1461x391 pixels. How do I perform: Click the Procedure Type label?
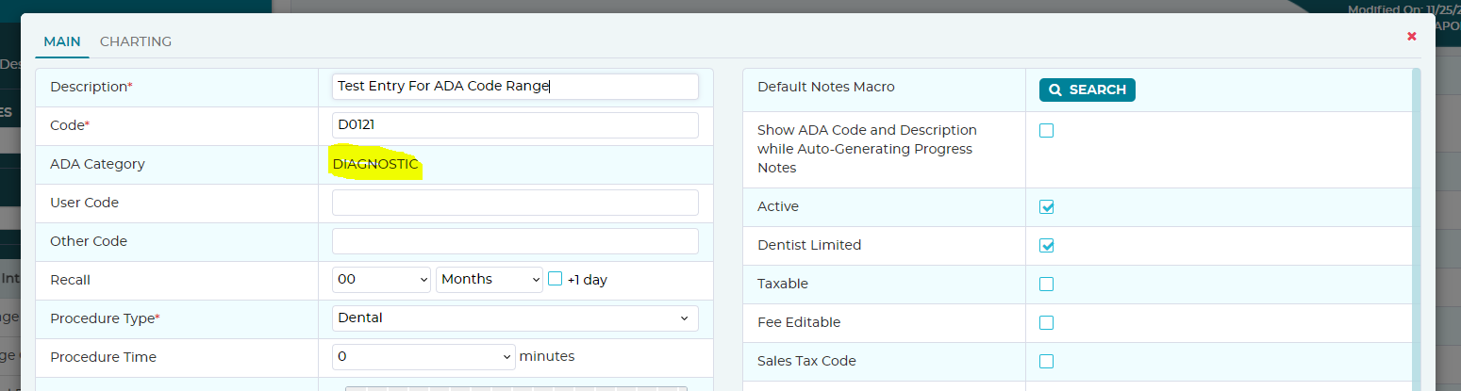pyautogui.click(x=105, y=318)
